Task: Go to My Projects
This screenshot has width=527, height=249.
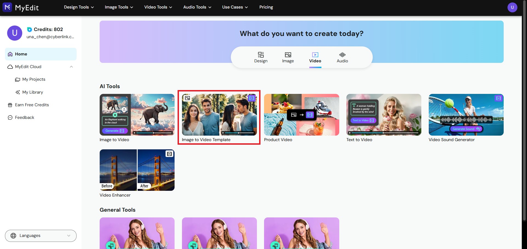Action: click(x=33, y=79)
